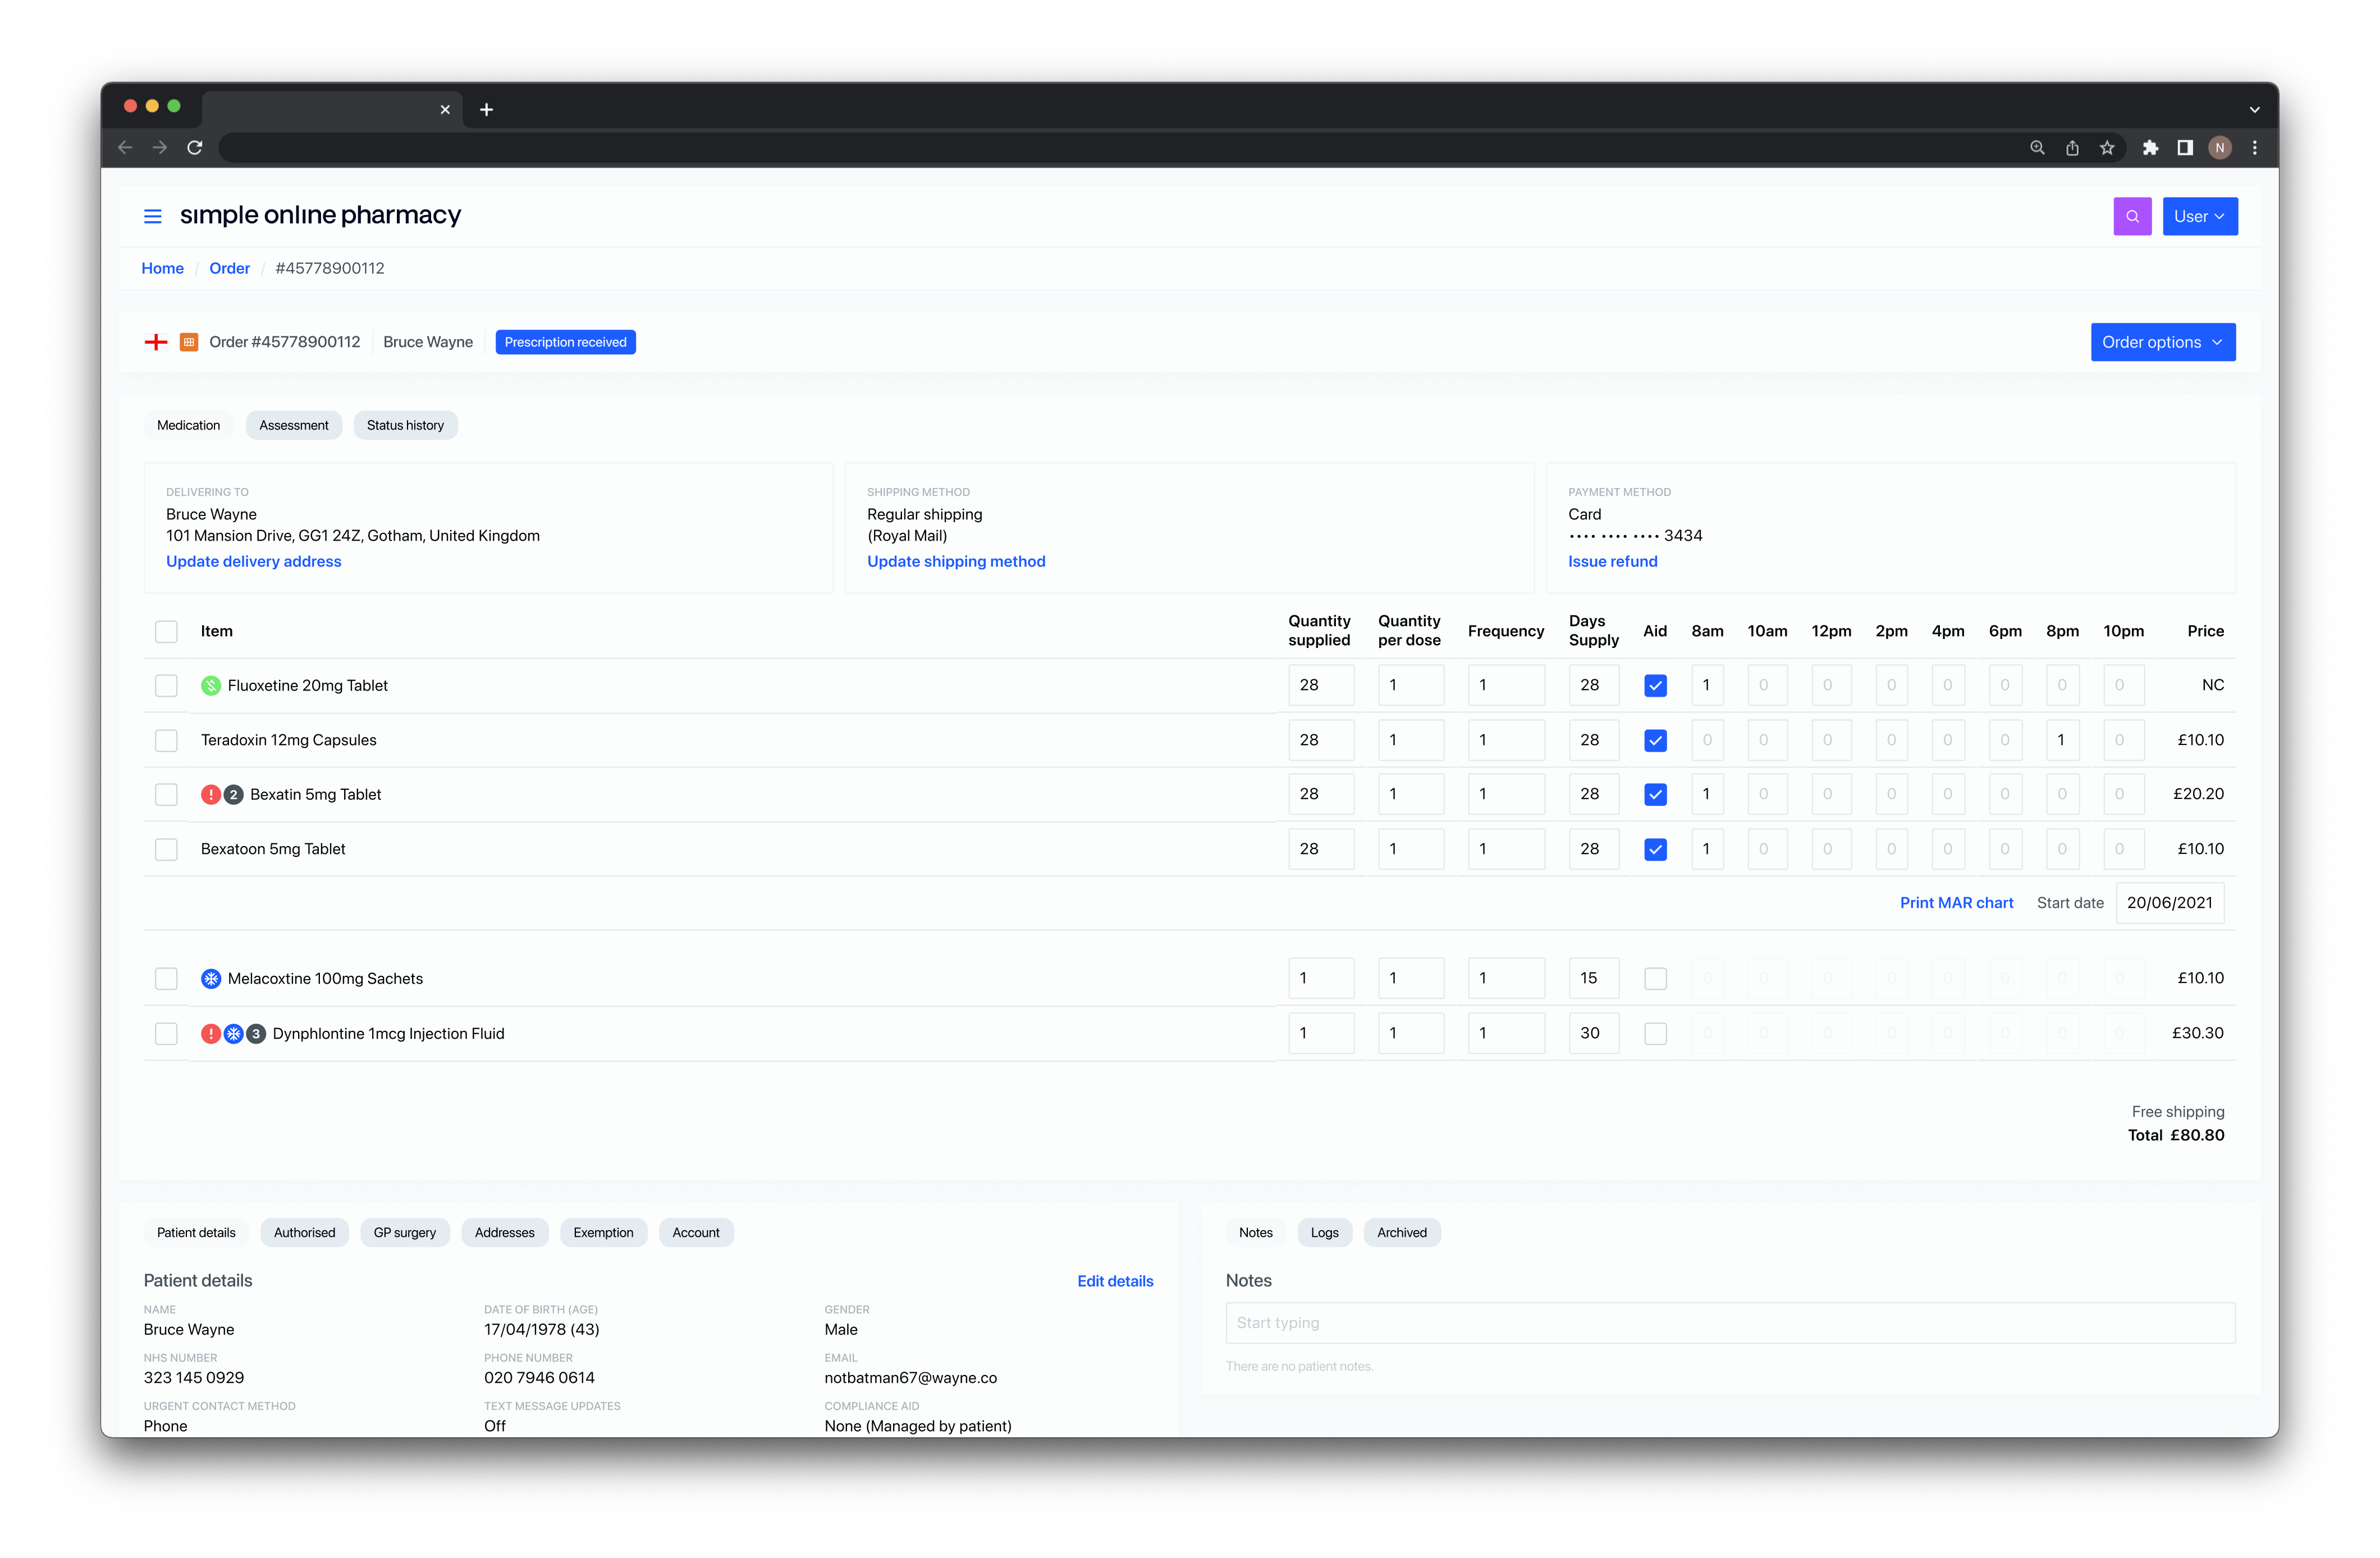Bookmark page with the star icon

pyautogui.click(x=2107, y=147)
